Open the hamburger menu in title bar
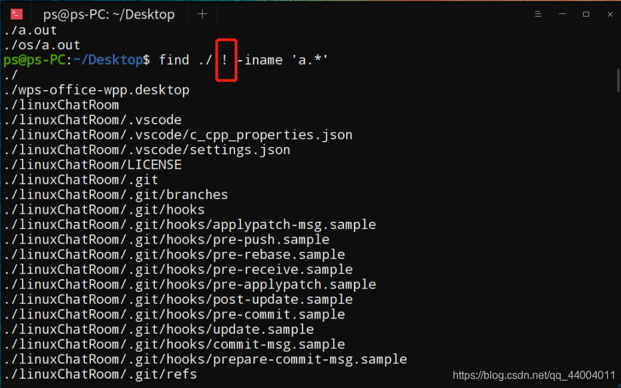 pyautogui.click(x=538, y=14)
